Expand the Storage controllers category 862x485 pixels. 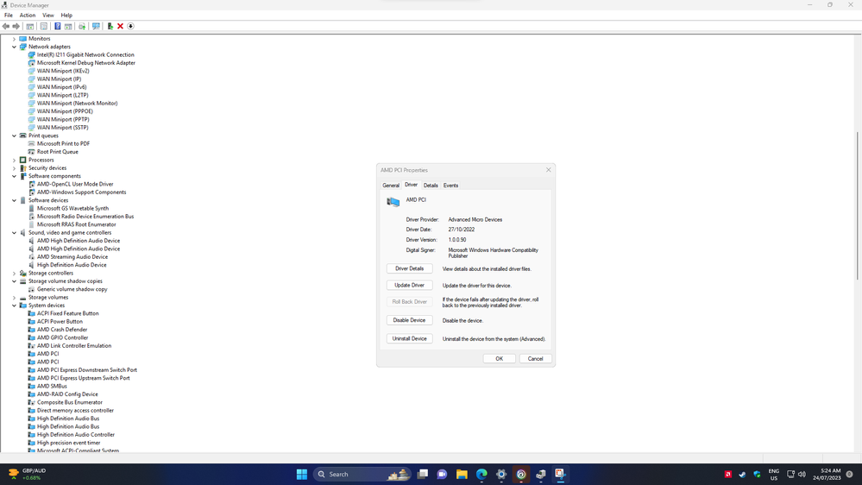pos(15,273)
